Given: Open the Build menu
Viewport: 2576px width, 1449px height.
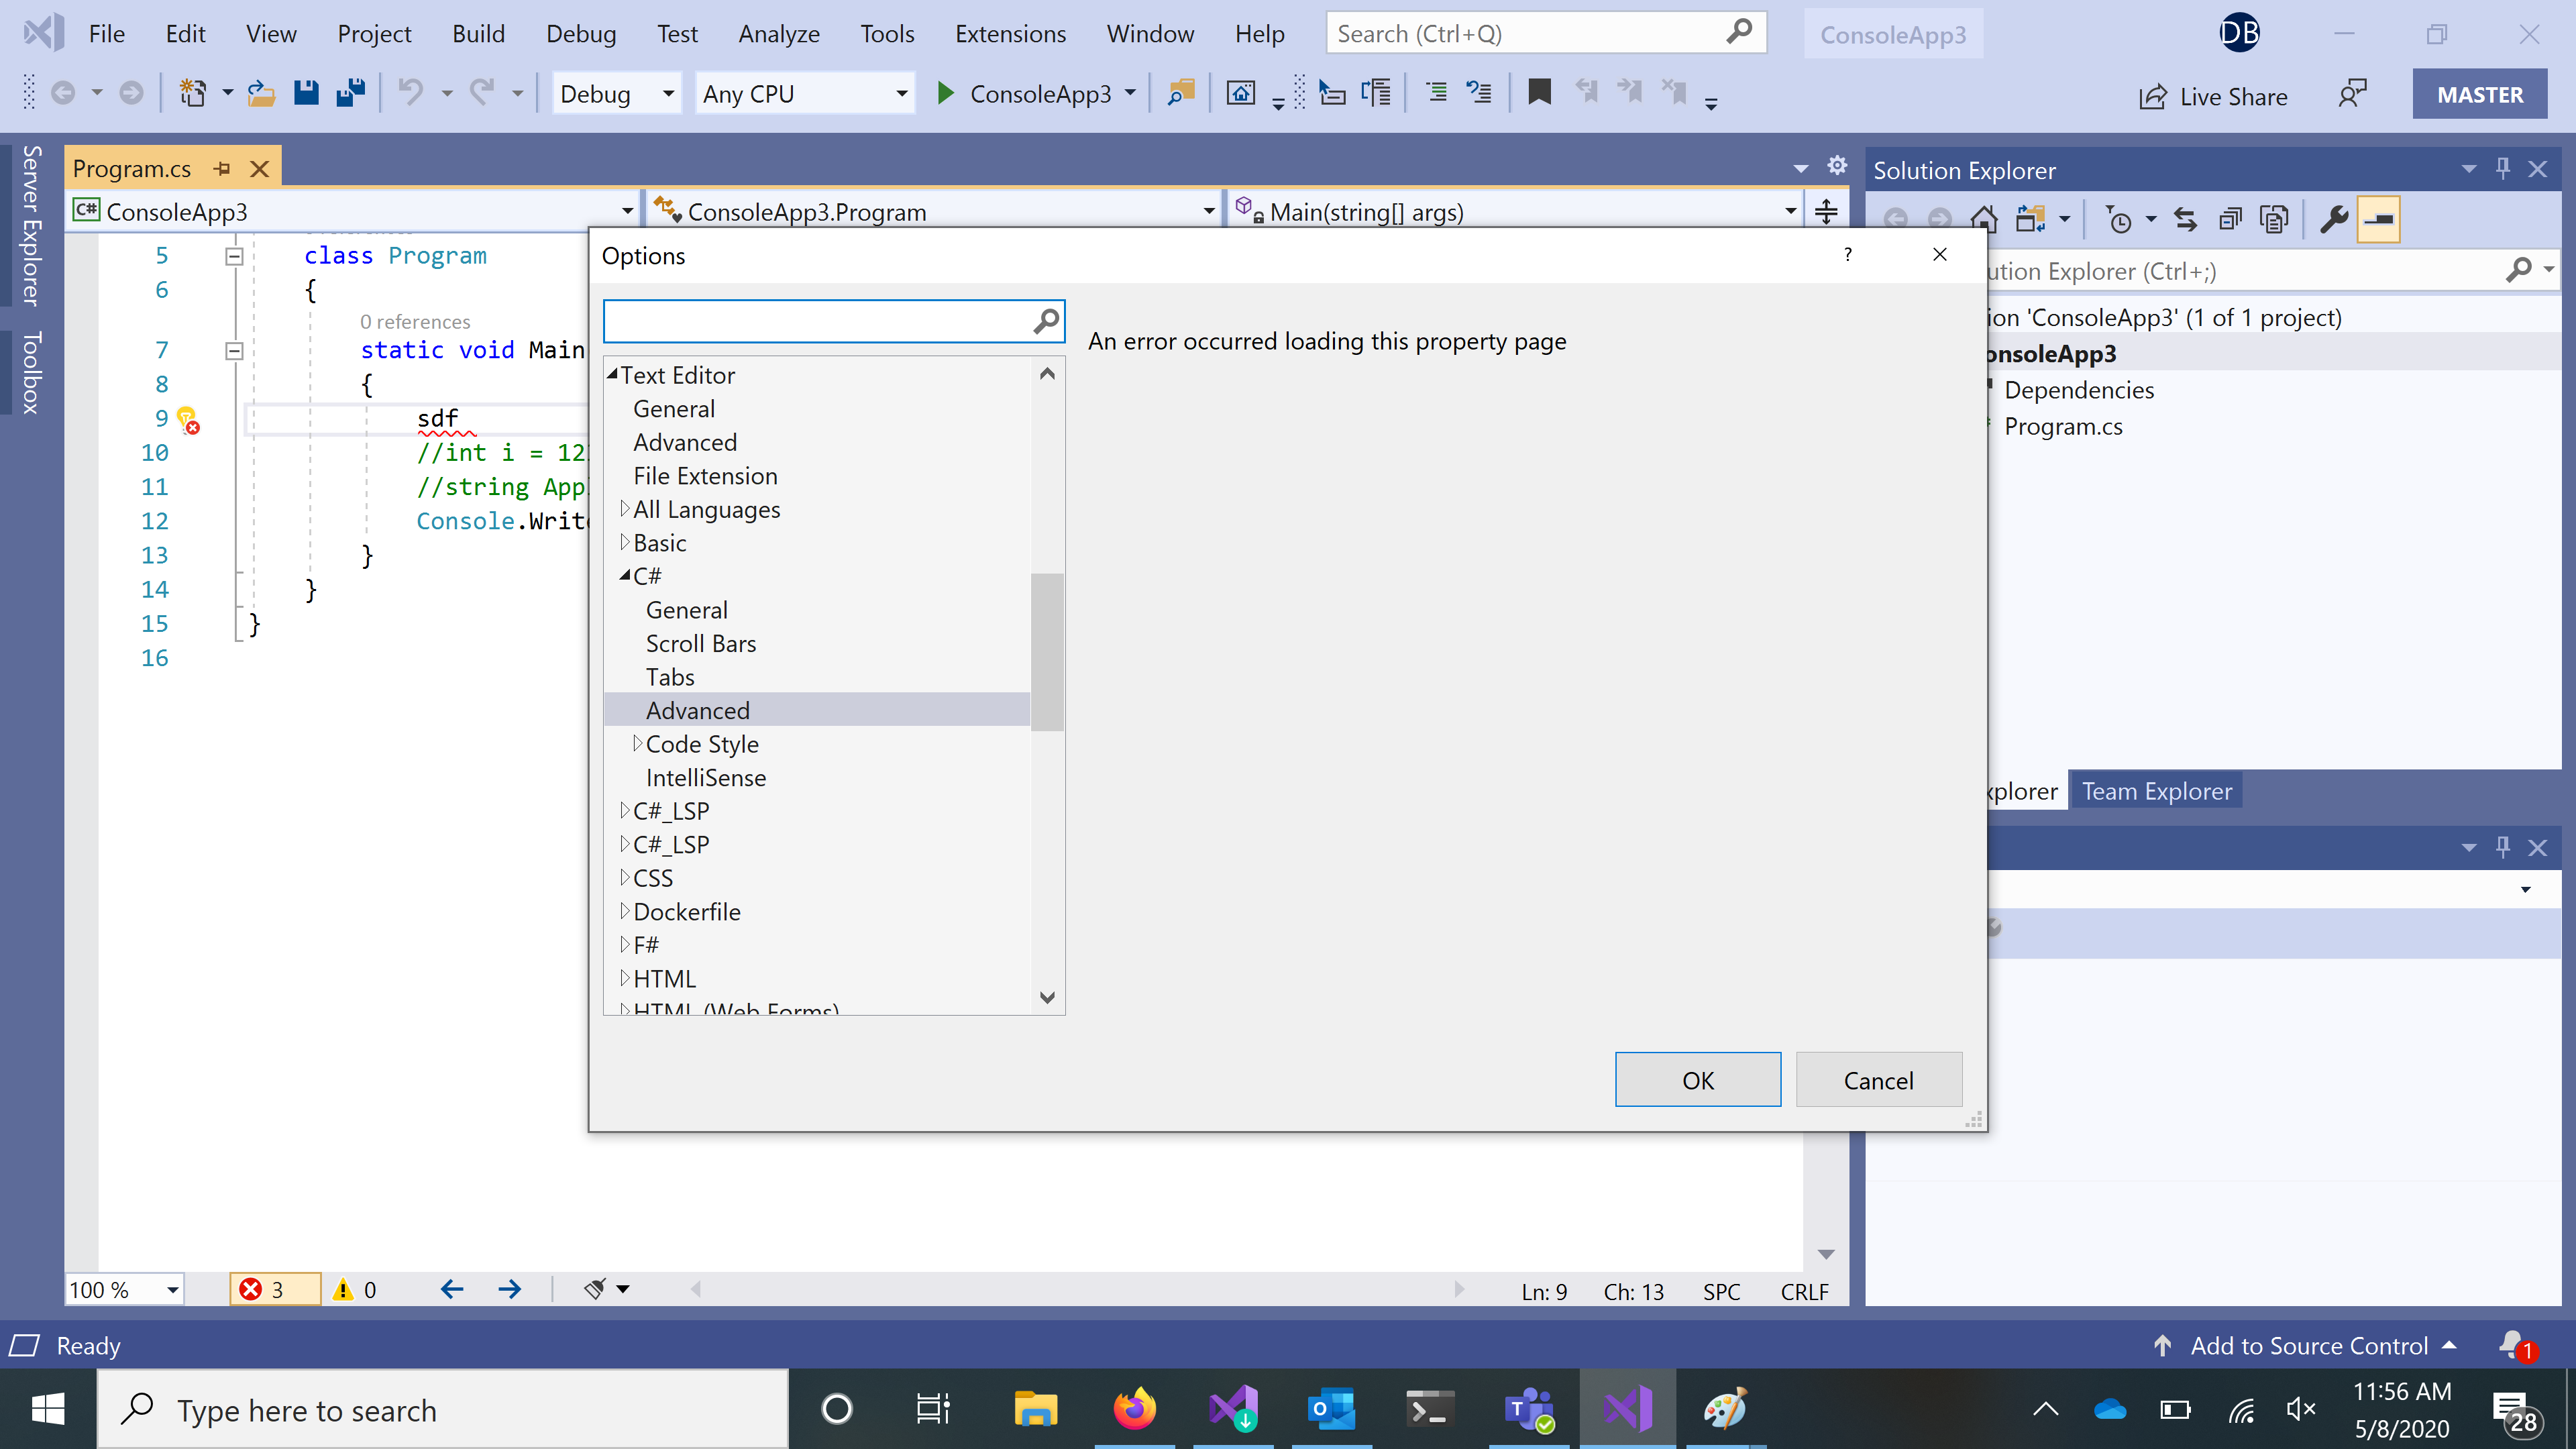Looking at the screenshot, I should pos(479,33).
